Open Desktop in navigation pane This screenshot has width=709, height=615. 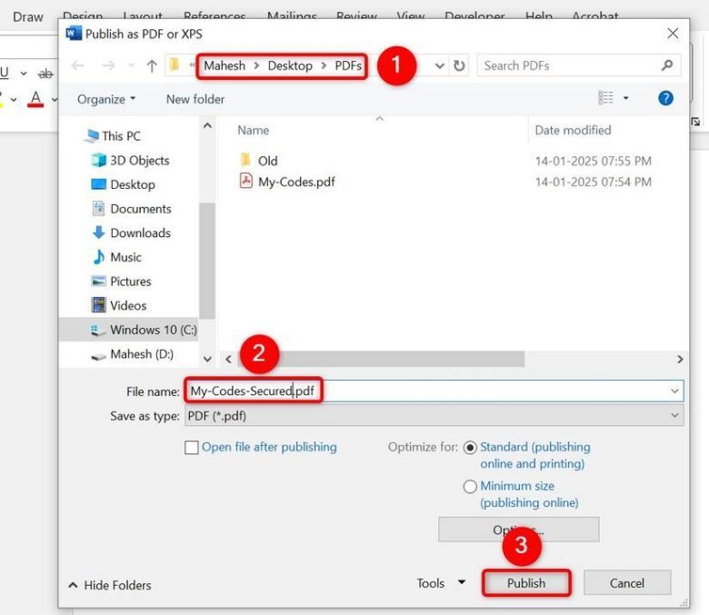pos(123,184)
